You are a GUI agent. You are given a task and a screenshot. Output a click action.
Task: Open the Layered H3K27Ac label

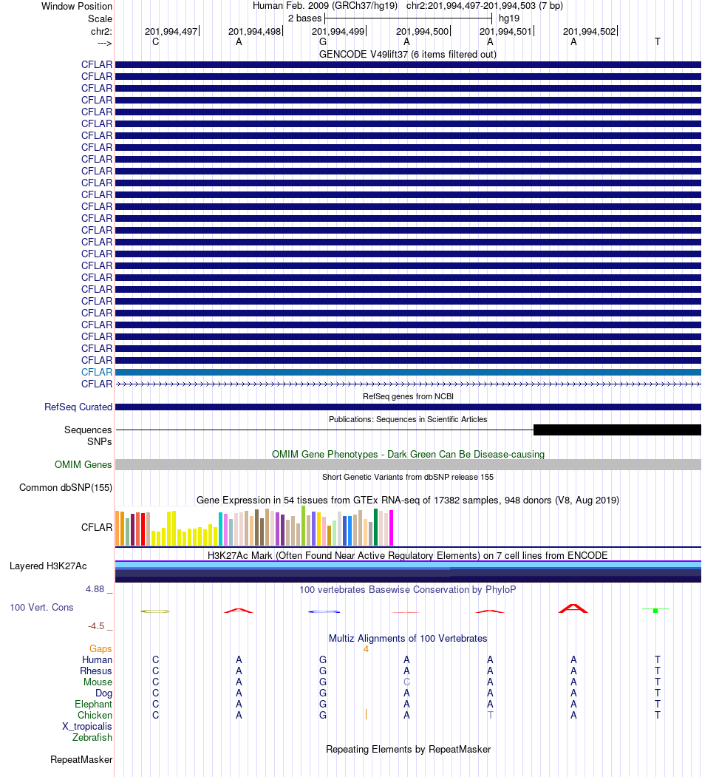pyautogui.click(x=48, y=566)
